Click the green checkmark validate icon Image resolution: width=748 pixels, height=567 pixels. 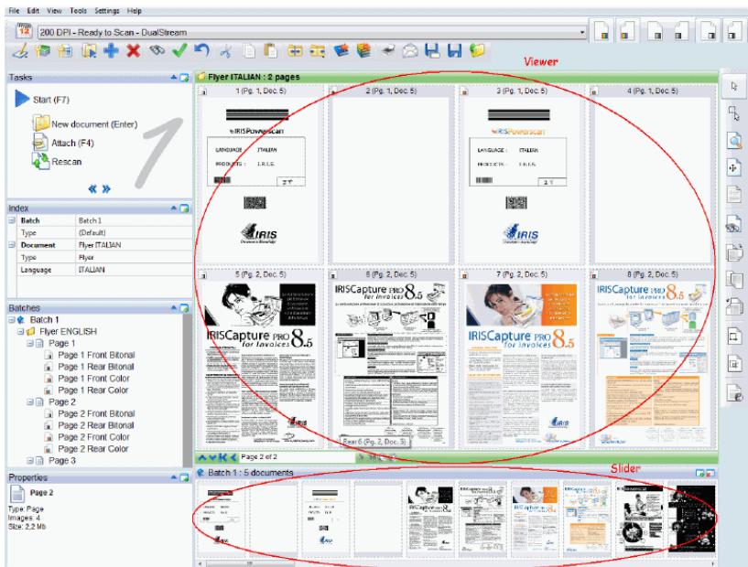tap(179, 50)
